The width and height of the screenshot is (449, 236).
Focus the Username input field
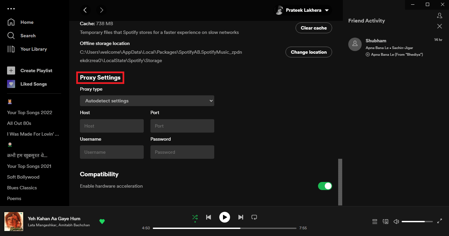[112, 152]
